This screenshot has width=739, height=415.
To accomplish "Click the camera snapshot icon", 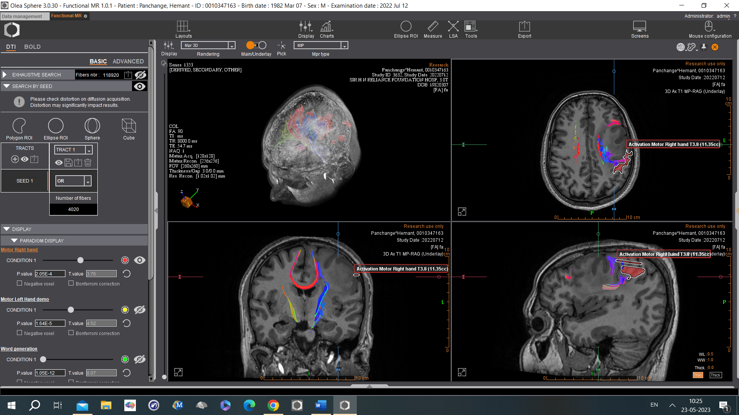I will pos(680,47).
